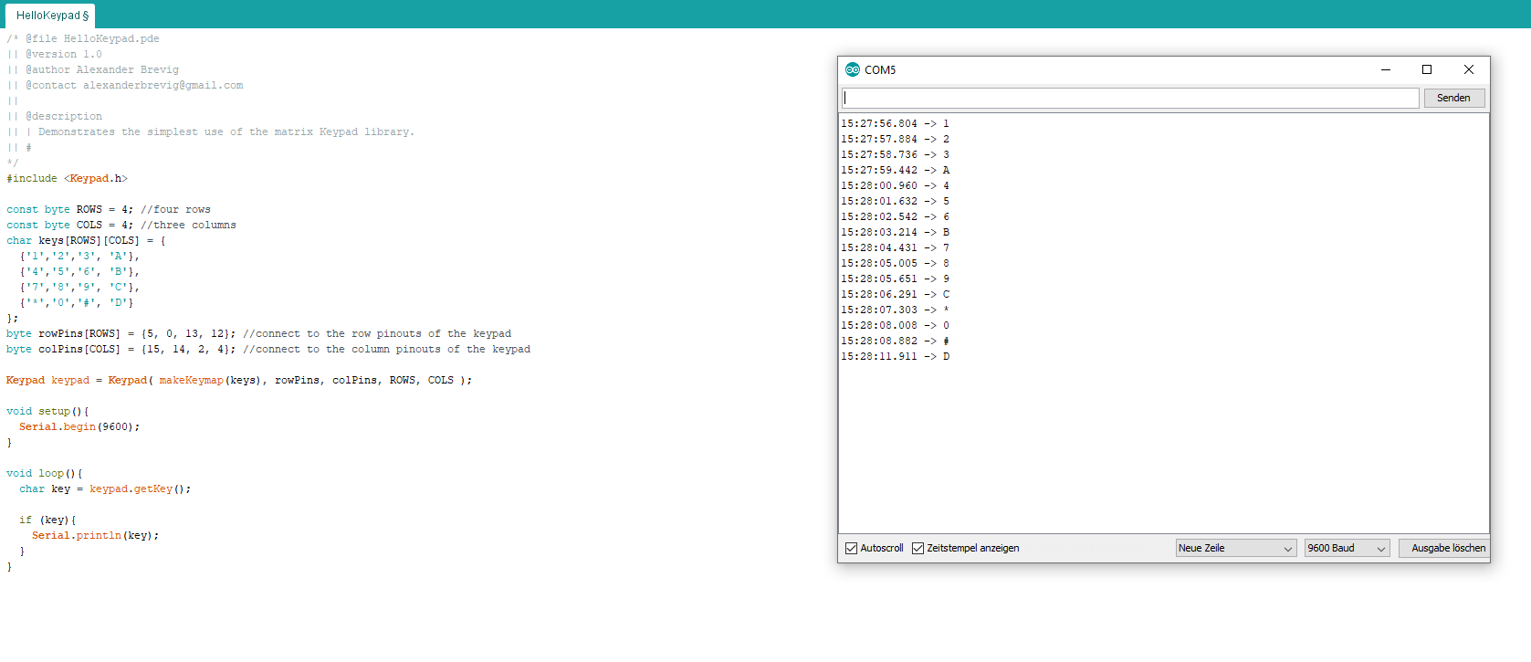The width and height of the screenshot is (1531, 662).
Task: Open the 9600 Baud rate dropdown
Action: tap(1347, 548)
